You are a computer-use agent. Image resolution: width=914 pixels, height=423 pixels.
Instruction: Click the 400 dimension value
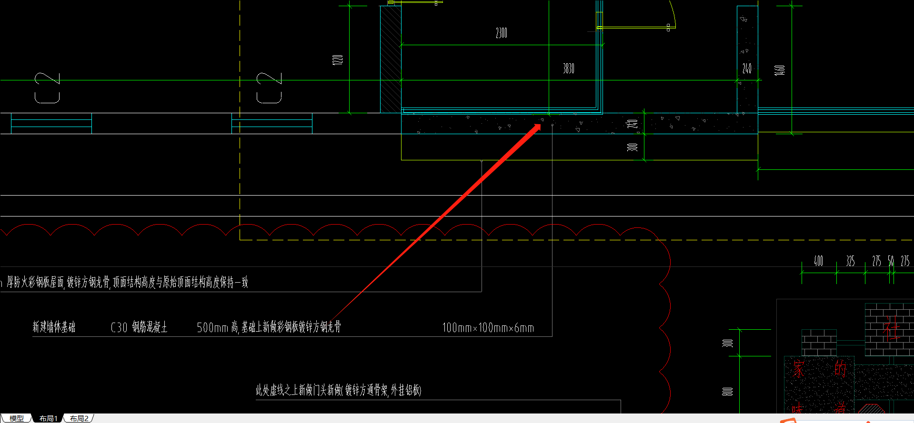click(x=818, y=261)
